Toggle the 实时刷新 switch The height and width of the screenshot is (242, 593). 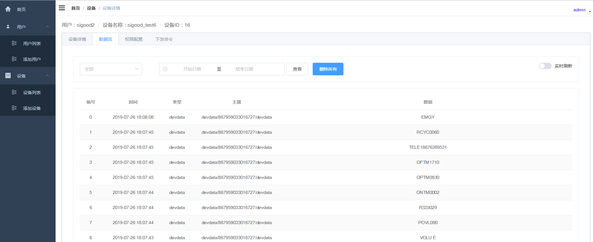click(x=545, y=66)
